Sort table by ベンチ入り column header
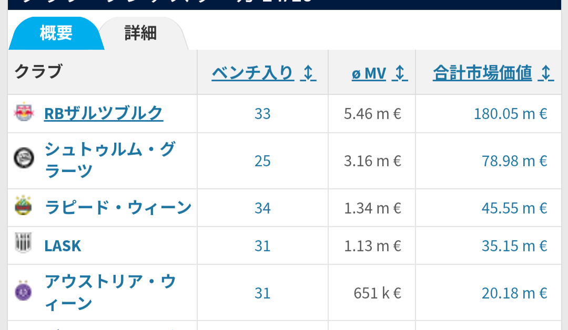The height and width of the screenshot is (330, 568). pyautogui.click(x=253, y=73)
